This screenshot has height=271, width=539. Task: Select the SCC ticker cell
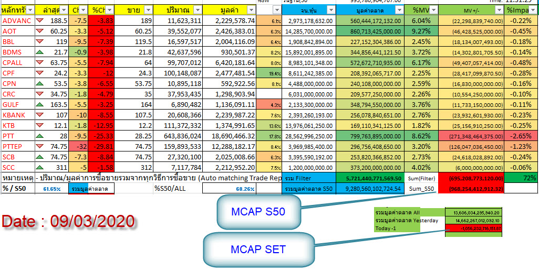[17, 167]
